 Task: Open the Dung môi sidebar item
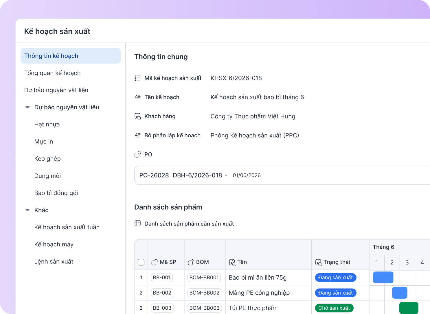pos(47,176)
